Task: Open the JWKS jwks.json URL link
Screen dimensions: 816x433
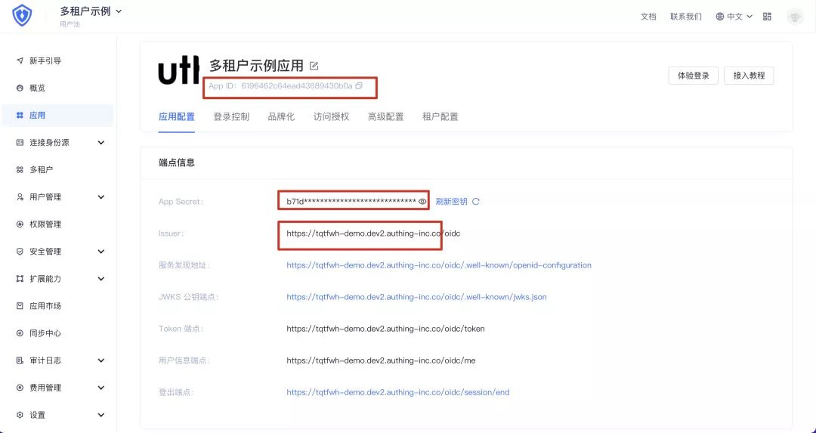Action: click(416, 297)
